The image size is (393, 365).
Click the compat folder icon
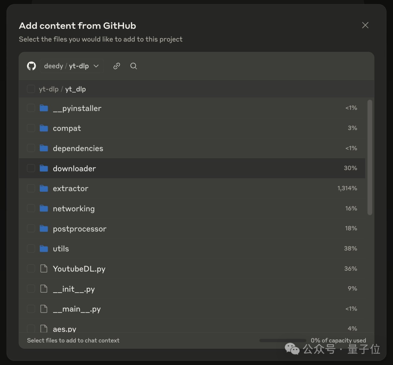pyautogui.click(x=44, y=128)
